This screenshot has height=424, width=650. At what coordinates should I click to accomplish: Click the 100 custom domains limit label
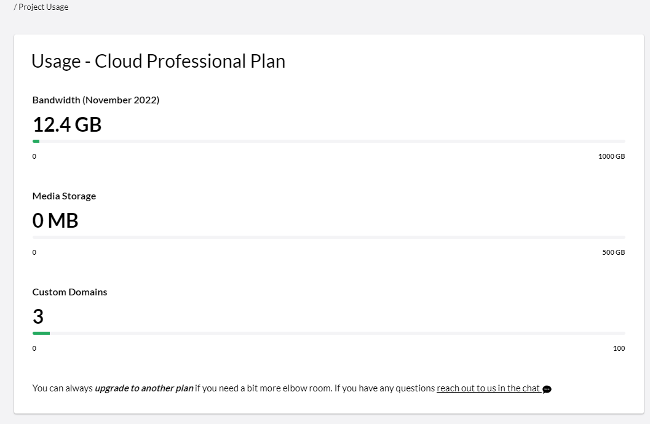619,348
